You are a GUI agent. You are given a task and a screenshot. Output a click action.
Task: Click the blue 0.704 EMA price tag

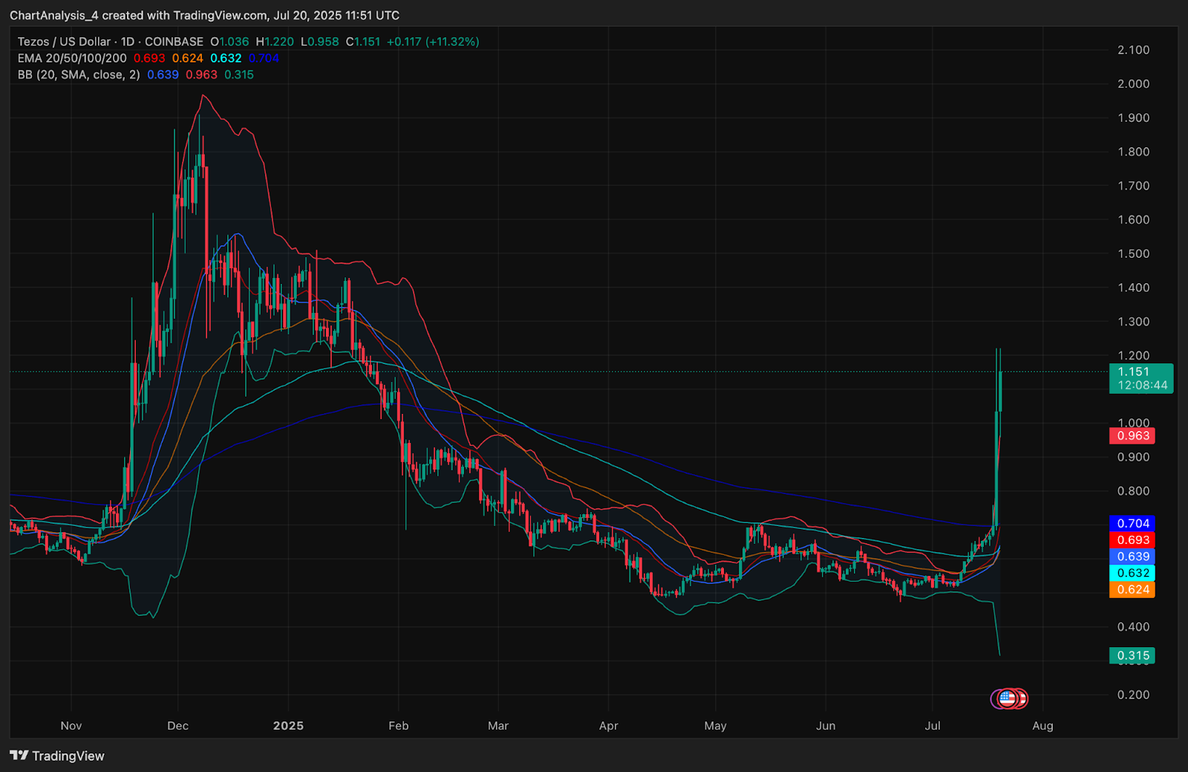click(x=1132, y=524)
